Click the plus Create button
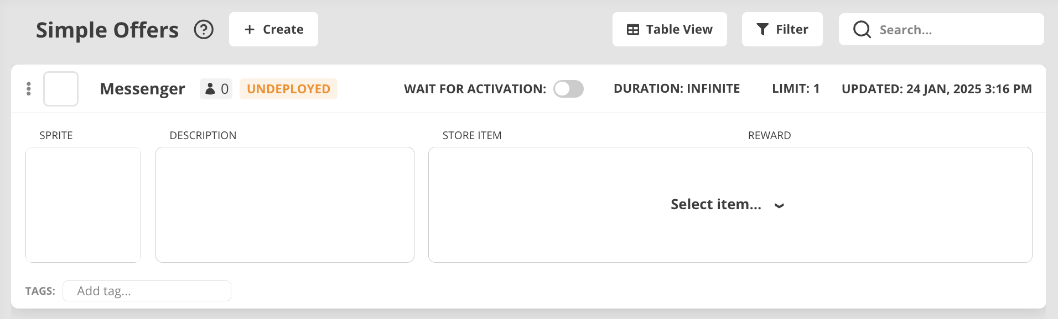Viewport: 1058px width, 319px height. point(273,29)
